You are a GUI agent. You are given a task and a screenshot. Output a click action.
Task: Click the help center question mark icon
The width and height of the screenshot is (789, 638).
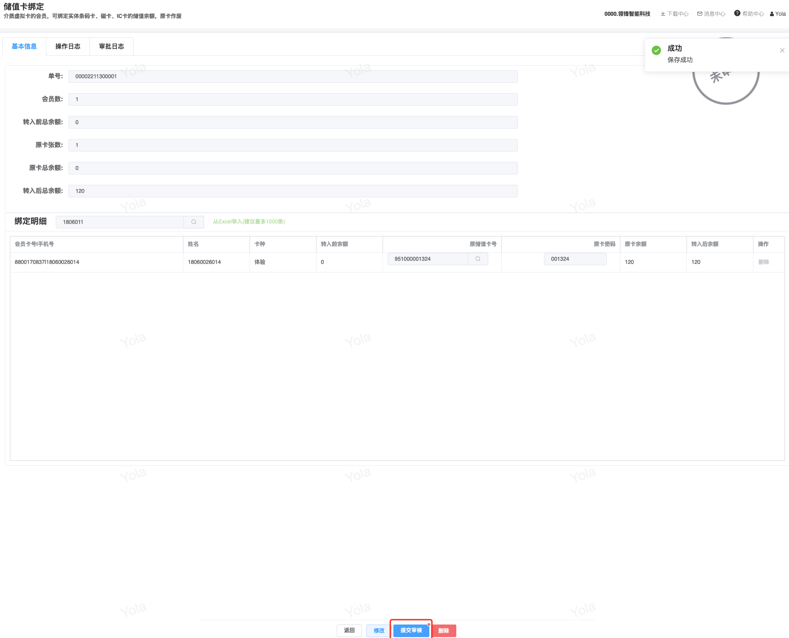point(737,13)
